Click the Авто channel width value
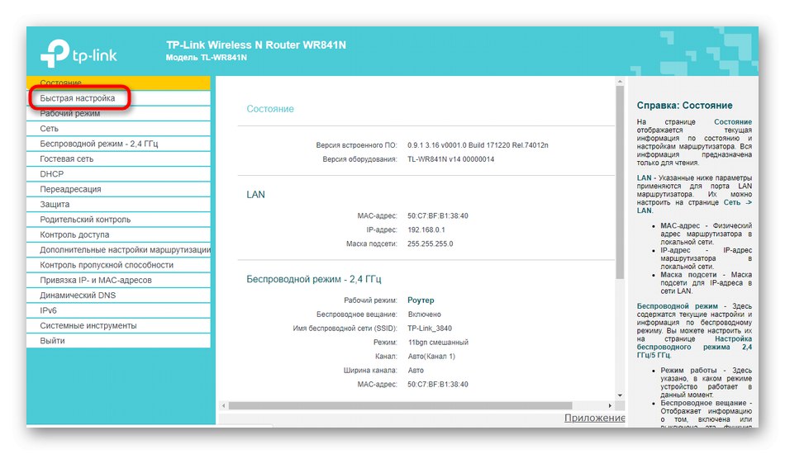 coord(416,371)
